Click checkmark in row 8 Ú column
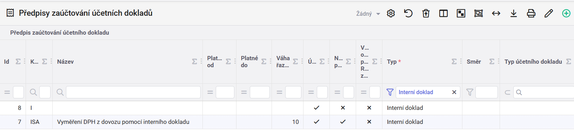Screen dimensions: 574x133 click(x=316, y=108)
